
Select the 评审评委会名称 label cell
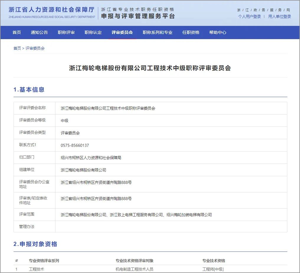(x=35, y=108)
